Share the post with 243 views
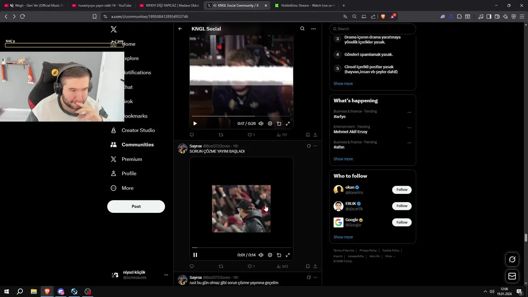528x297 pixels. (x=315, y=266)
